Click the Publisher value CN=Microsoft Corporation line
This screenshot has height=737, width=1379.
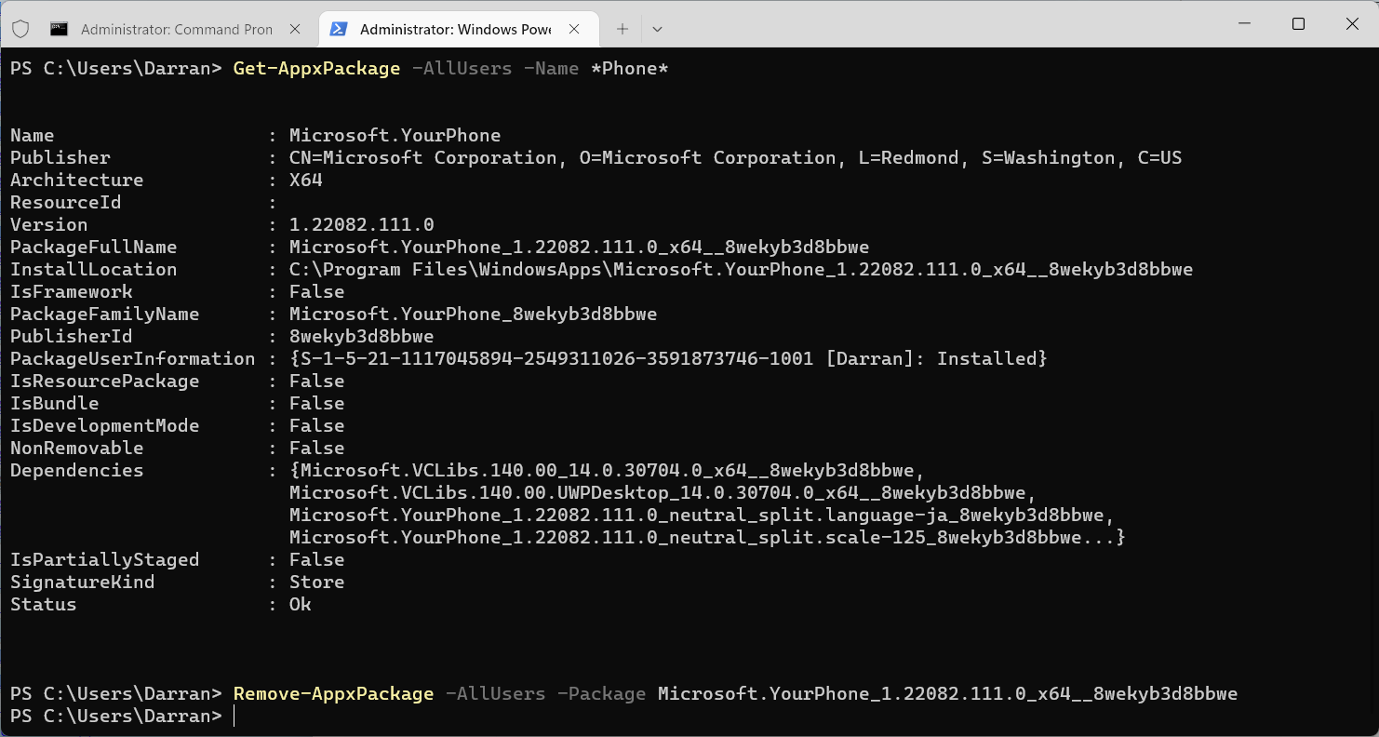coord(735,158)
